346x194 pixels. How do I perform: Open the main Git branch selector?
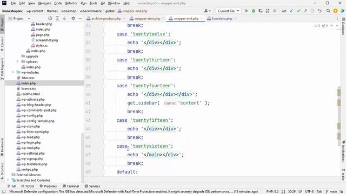click(x=331, y=192)
